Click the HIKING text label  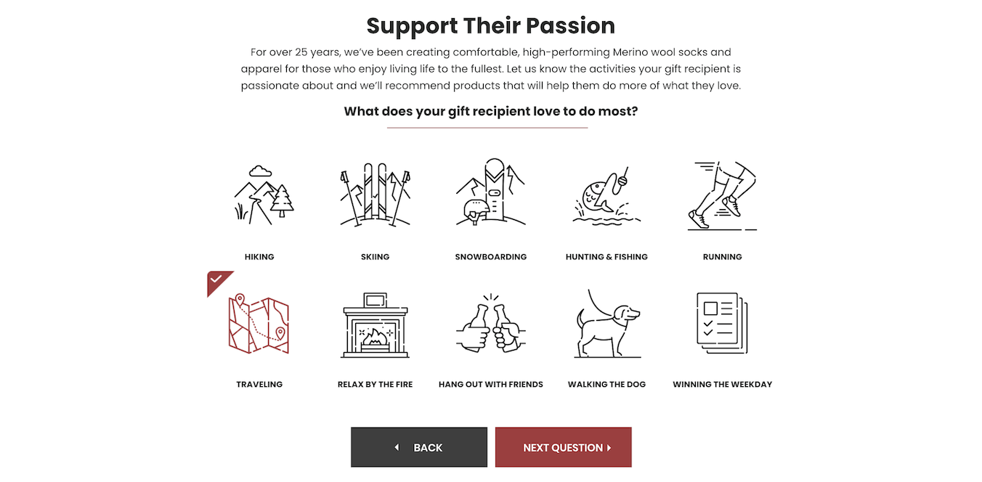click(259, 257)
